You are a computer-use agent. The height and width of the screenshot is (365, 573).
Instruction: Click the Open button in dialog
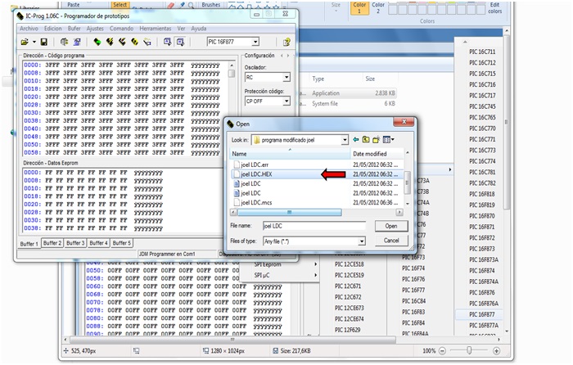pos(390,225)
